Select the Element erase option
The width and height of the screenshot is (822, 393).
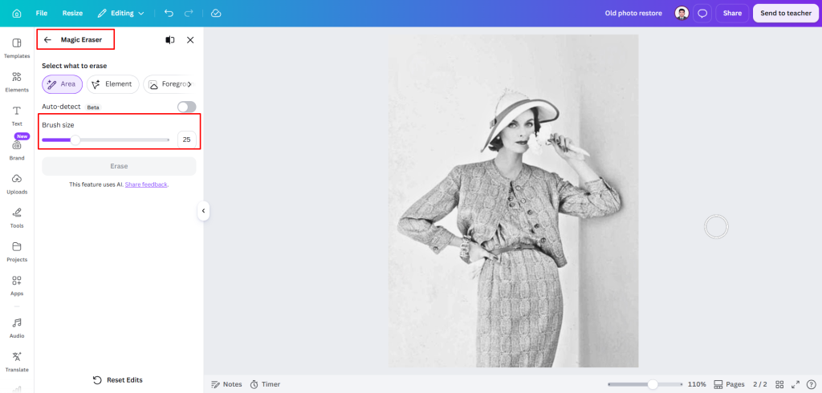[112, 84]
